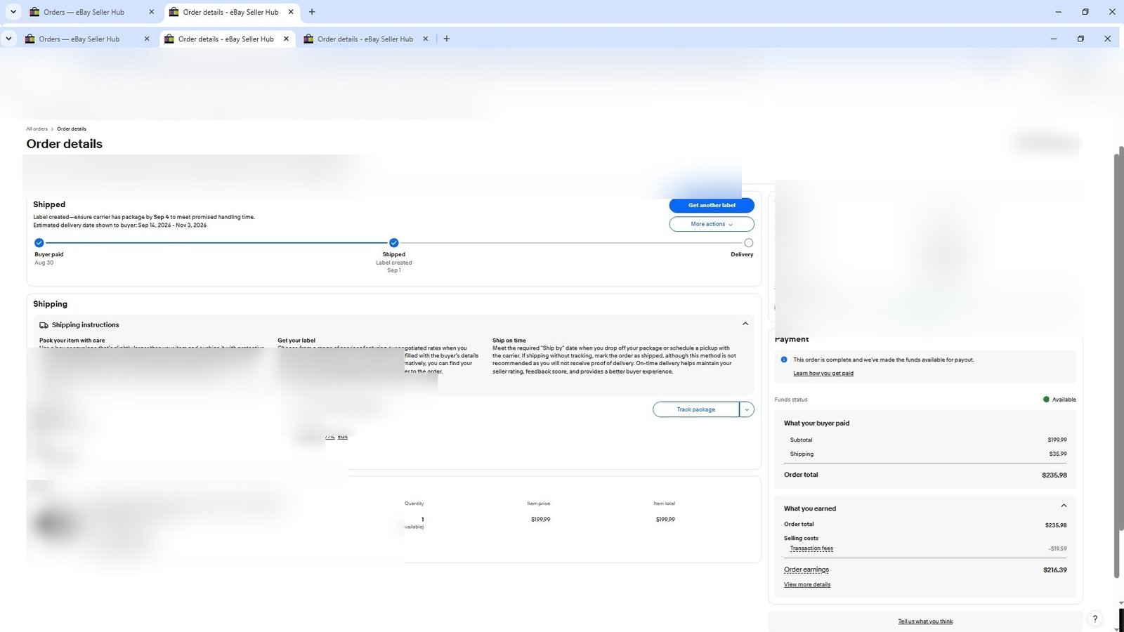Click the Shipping instructions truck icon
Viewport: 1124px width, 632px height.
click(x=44, y=325)
